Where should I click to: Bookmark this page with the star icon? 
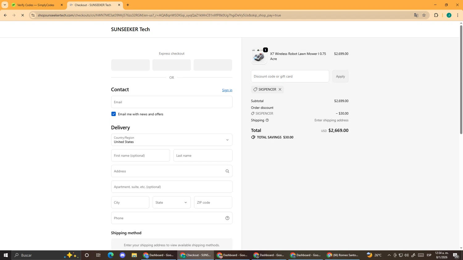tap(424, 15)
